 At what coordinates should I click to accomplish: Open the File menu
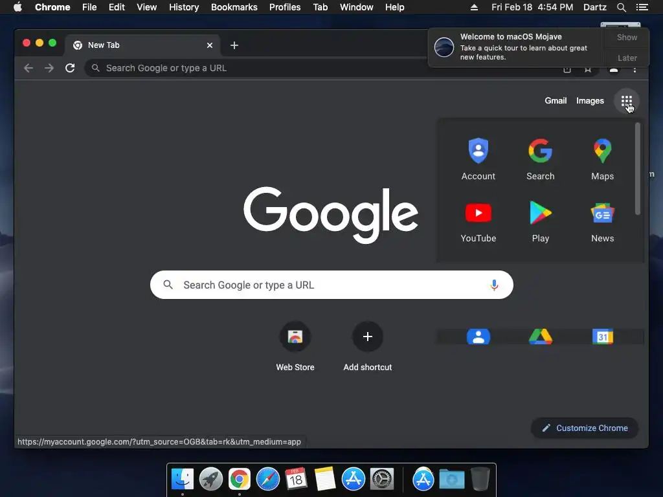(89, 7)
